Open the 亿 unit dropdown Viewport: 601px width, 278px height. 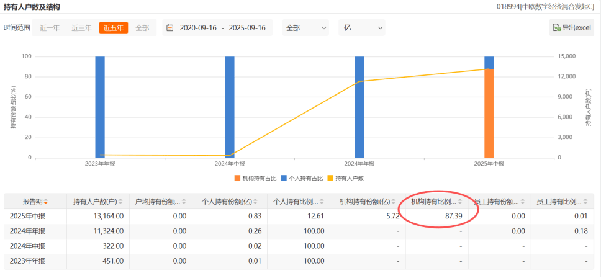tap(361, 28)
